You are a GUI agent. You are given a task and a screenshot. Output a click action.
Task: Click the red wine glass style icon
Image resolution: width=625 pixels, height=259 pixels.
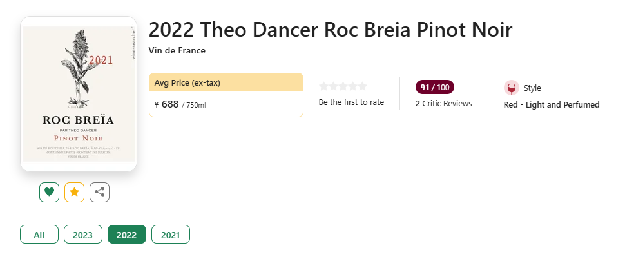pos(512,88)
